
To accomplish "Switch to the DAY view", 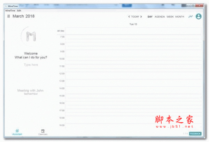I will pos(150,17).
